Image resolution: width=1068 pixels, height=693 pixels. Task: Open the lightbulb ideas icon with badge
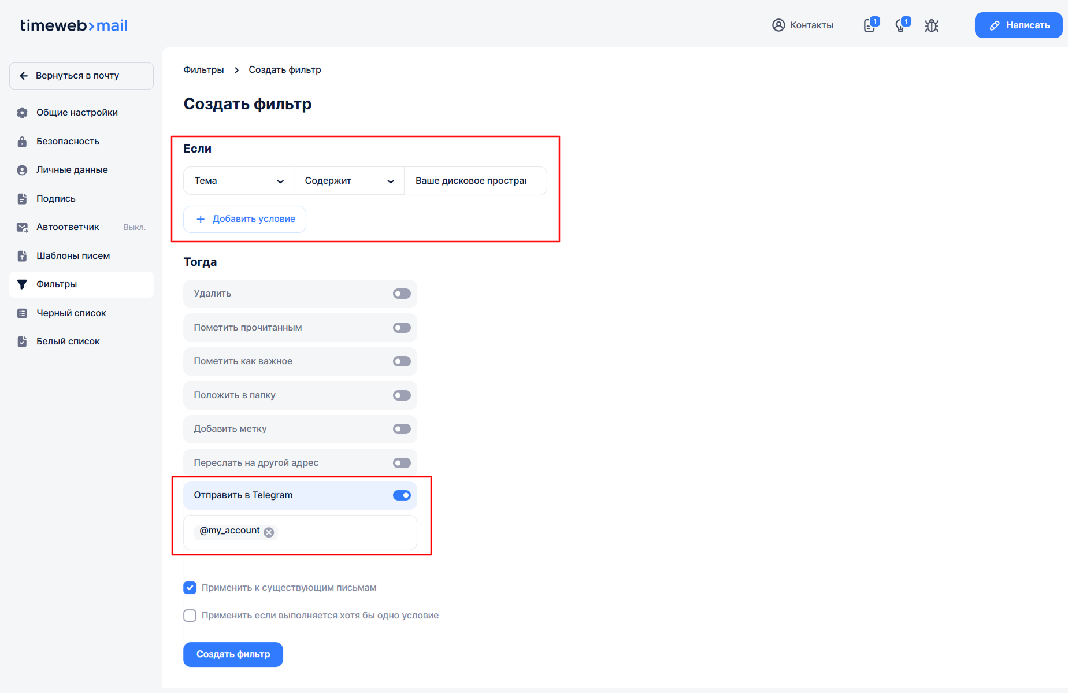pyautogui.click(x=900, y=25)
